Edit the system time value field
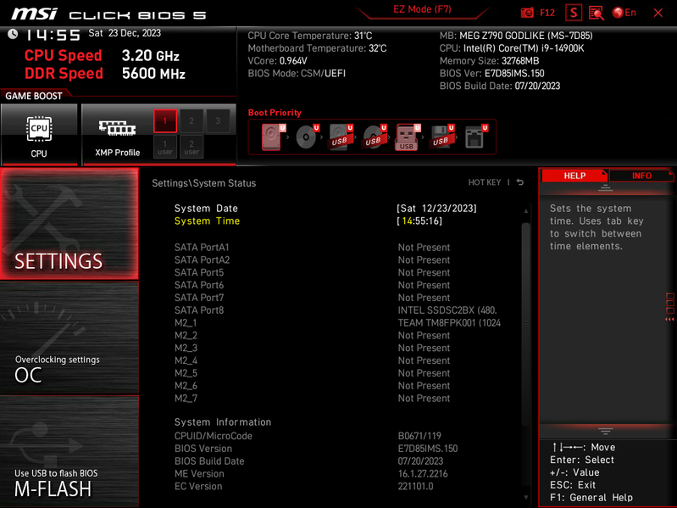 419,221
